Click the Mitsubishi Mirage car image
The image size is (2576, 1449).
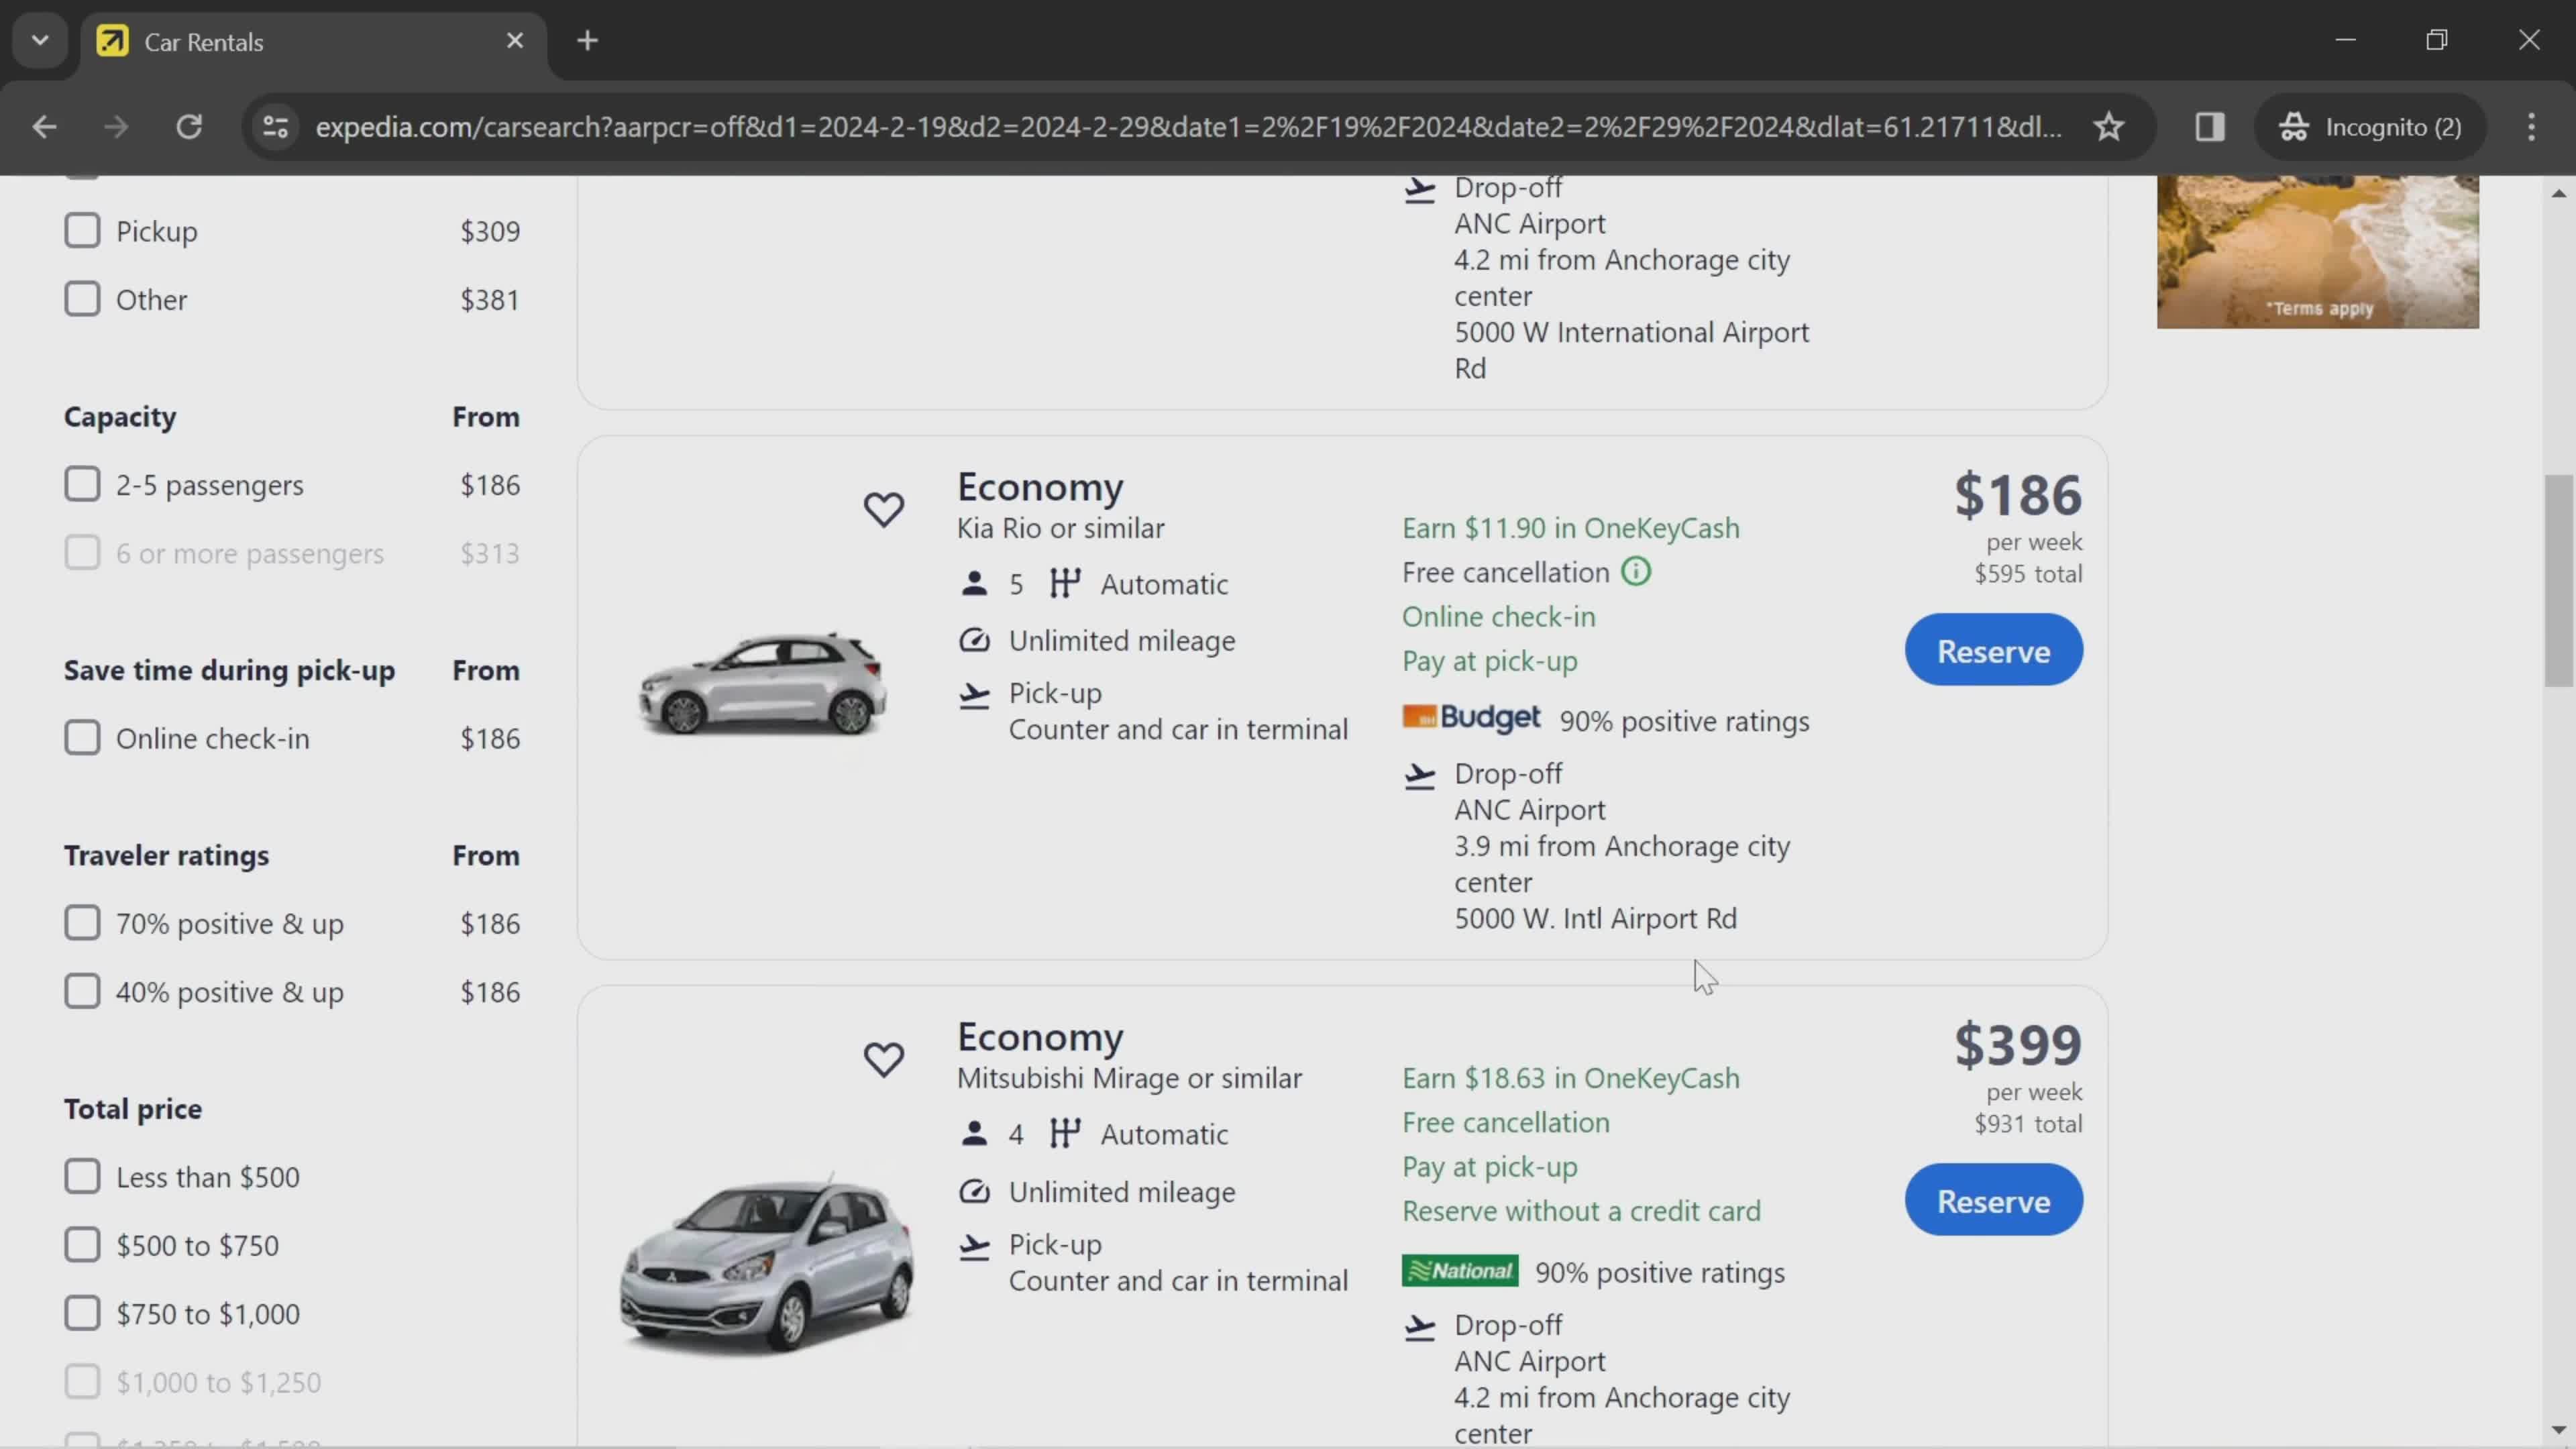[766, 1265]
